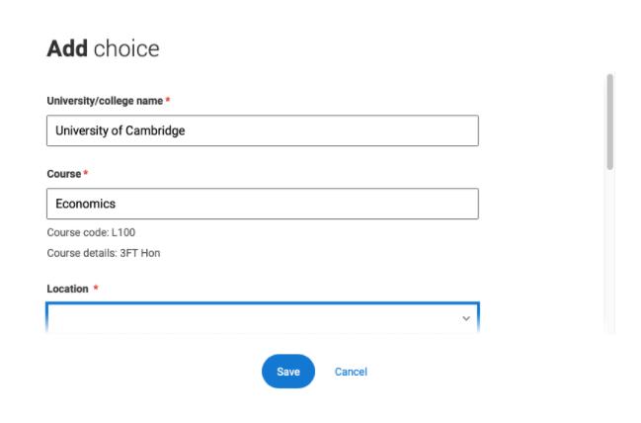The height and width of the screenshot is (423, 641).
Task: Click the red asterisk beside Location
Action: click(x=96, y=289)
